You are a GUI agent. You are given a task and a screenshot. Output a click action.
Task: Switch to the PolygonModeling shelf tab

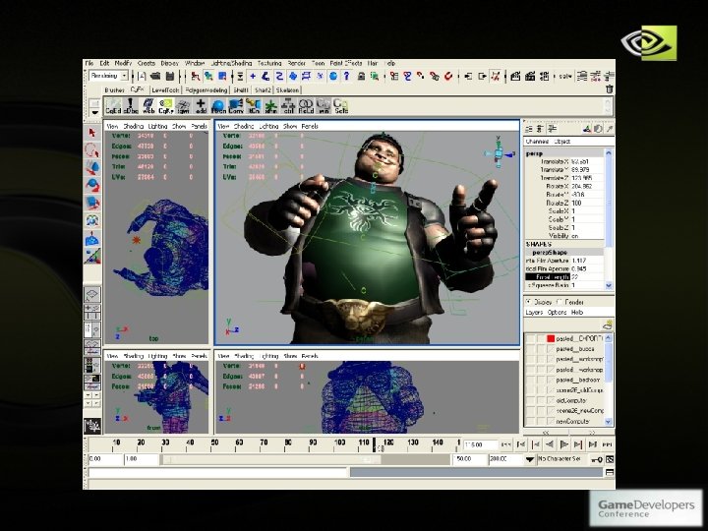206,89
